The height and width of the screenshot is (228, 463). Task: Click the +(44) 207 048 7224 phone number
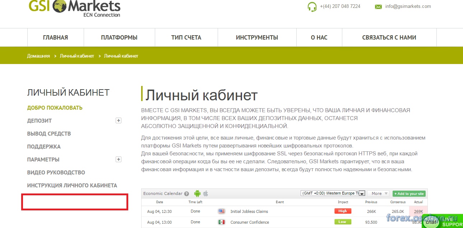tap(340, 6)
